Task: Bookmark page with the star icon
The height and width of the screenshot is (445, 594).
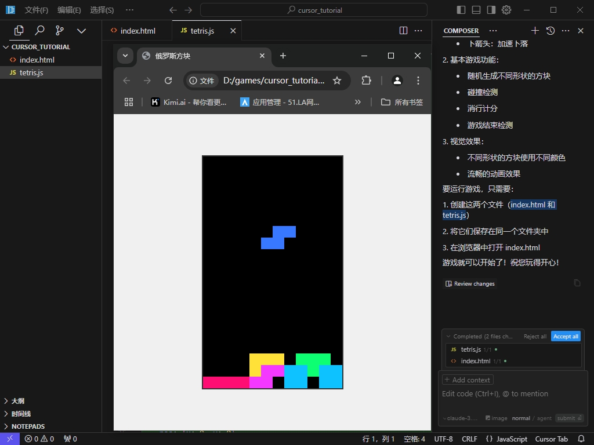Action: 337,81
